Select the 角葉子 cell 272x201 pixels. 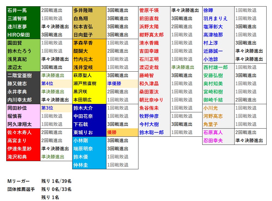pyautogui.click(x=219, y=125)
